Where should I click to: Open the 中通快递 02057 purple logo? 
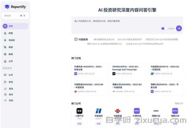(x=137, y=111)
